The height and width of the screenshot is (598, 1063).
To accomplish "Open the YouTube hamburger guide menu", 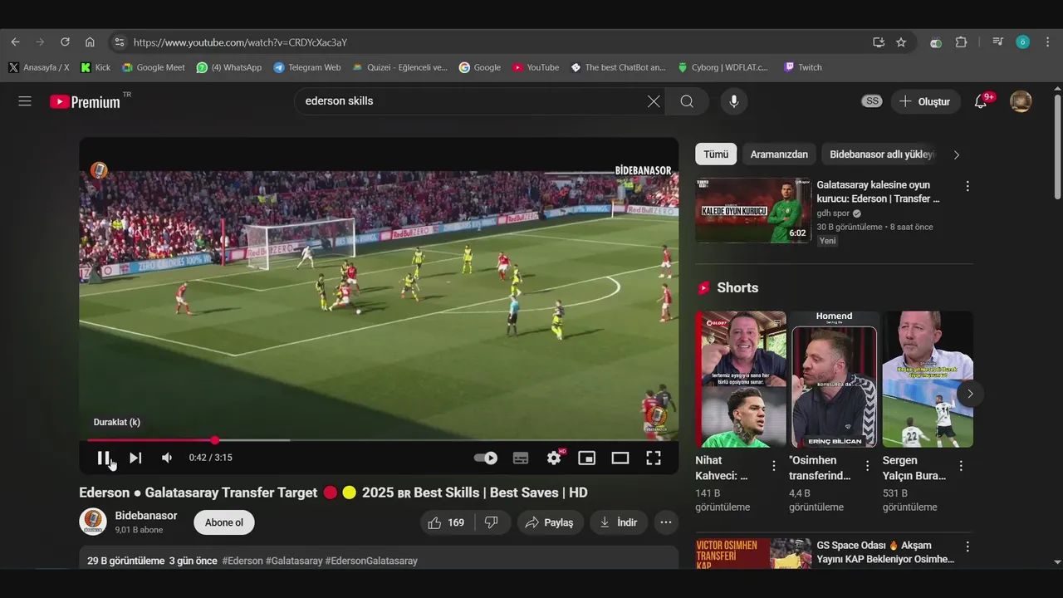I will pyautogui.click(x=25, y=101).
